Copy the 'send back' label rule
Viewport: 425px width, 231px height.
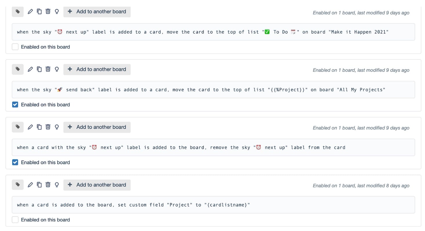pos(39,69)
